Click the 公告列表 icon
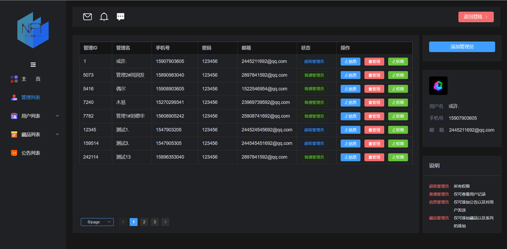 click(14, 153)
